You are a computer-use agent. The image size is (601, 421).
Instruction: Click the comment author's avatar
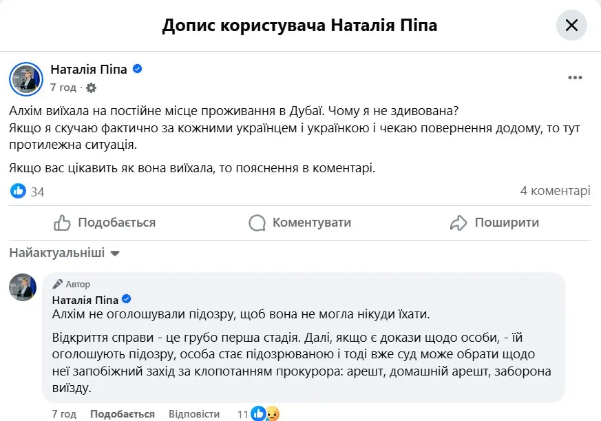pos(23,287)
